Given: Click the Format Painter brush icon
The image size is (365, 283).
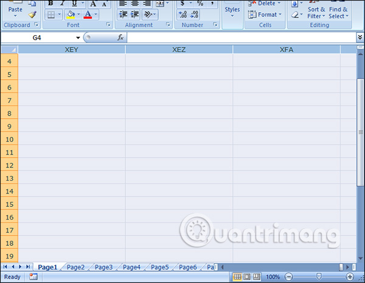Looking at the screenshot, I should click(x=32, y=14).
